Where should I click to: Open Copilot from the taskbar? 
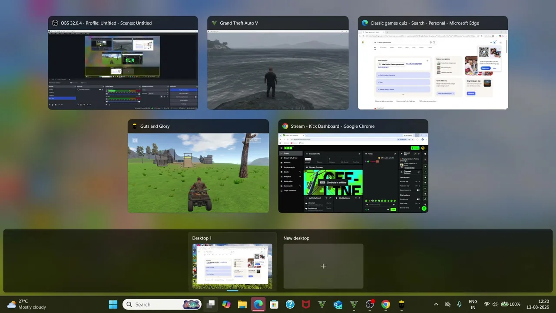(x=226, y=304)
